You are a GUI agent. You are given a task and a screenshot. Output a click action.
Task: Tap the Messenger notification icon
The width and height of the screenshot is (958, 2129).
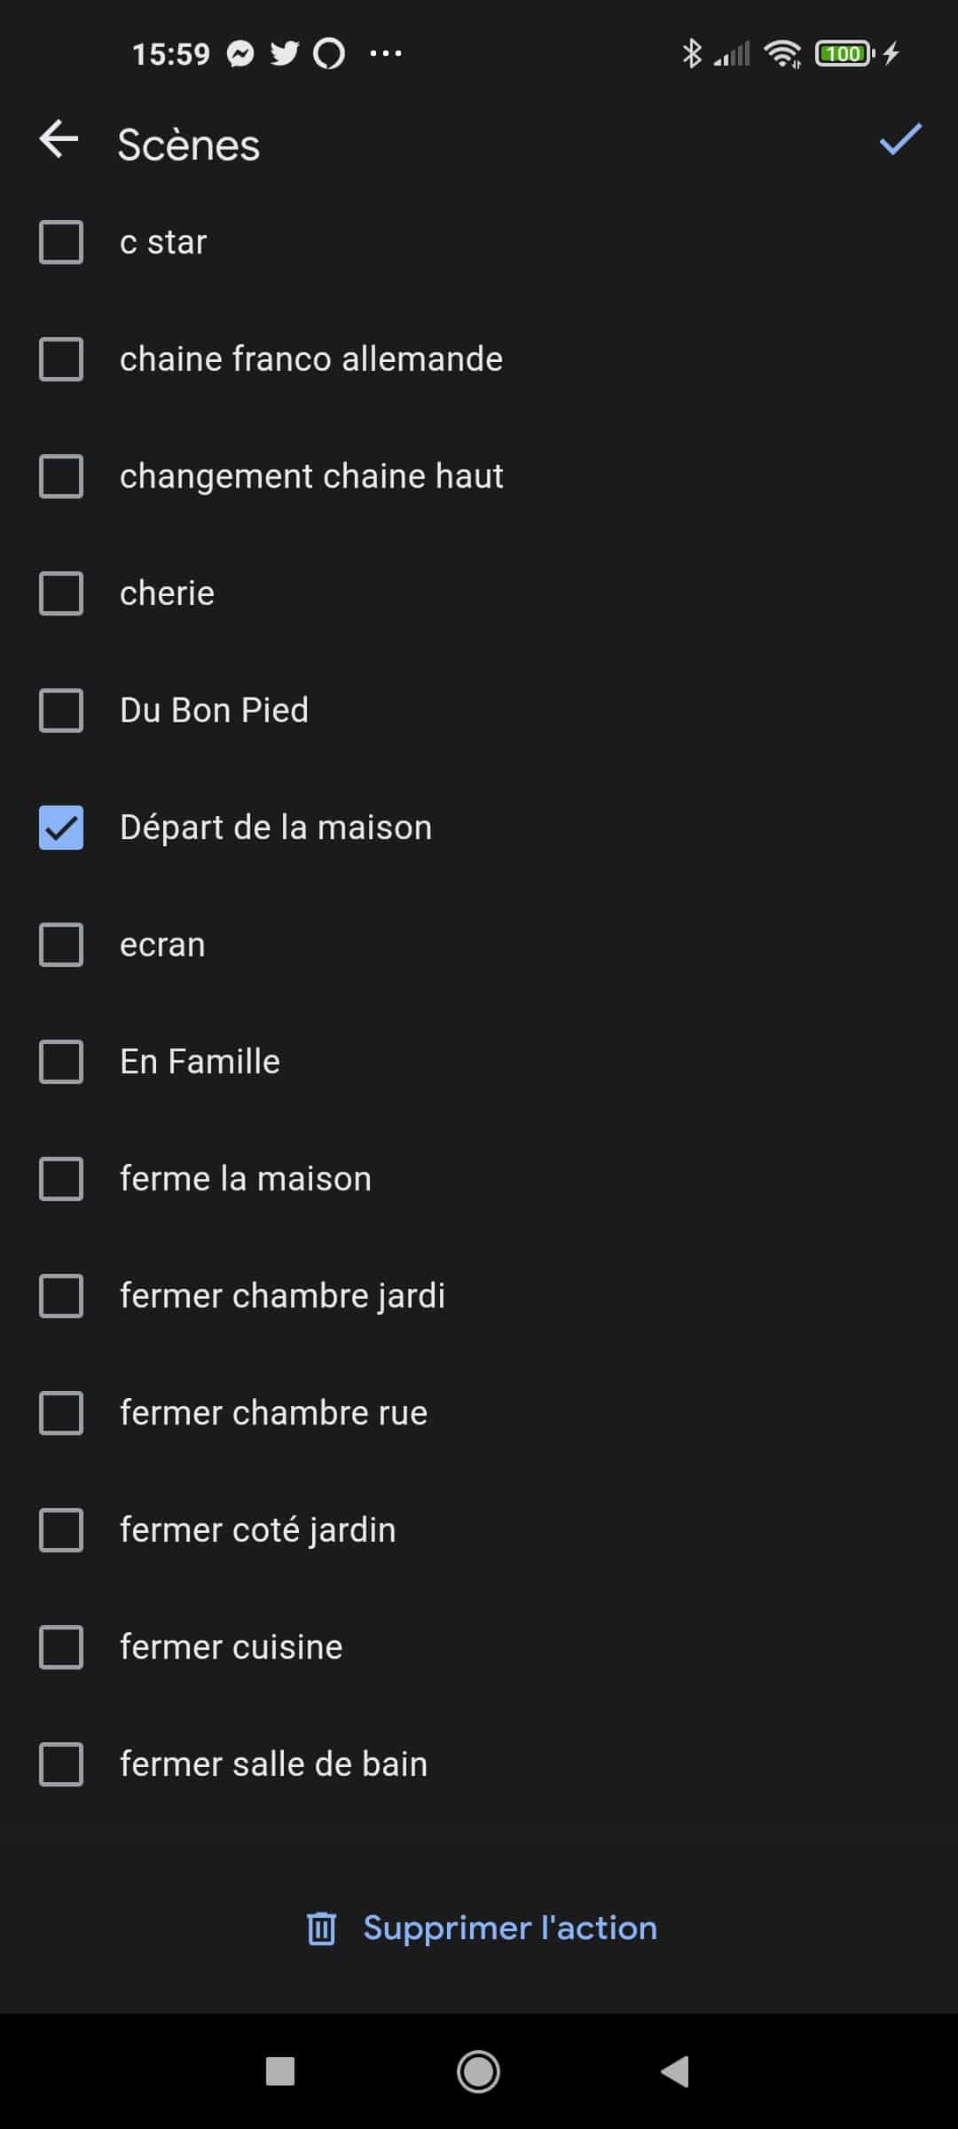tap(240, 54)
